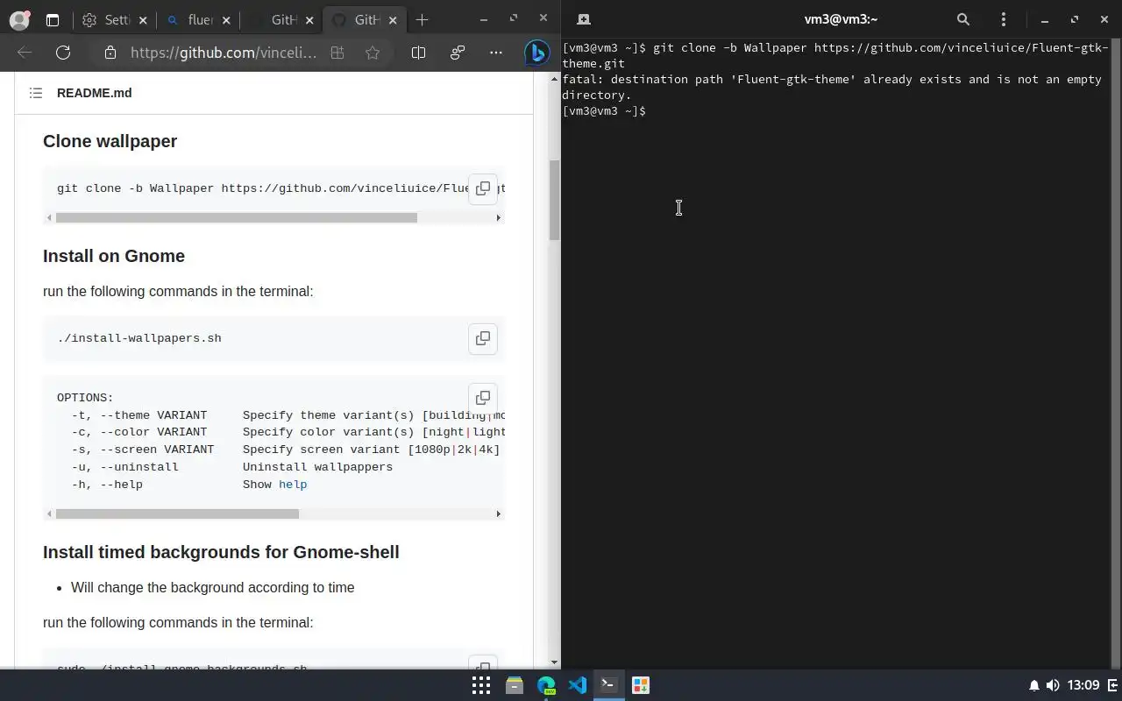This screenshot has height=701, width=1122.
Task: Click the page vertical scrollbar thumb
Action: (554, 200)
